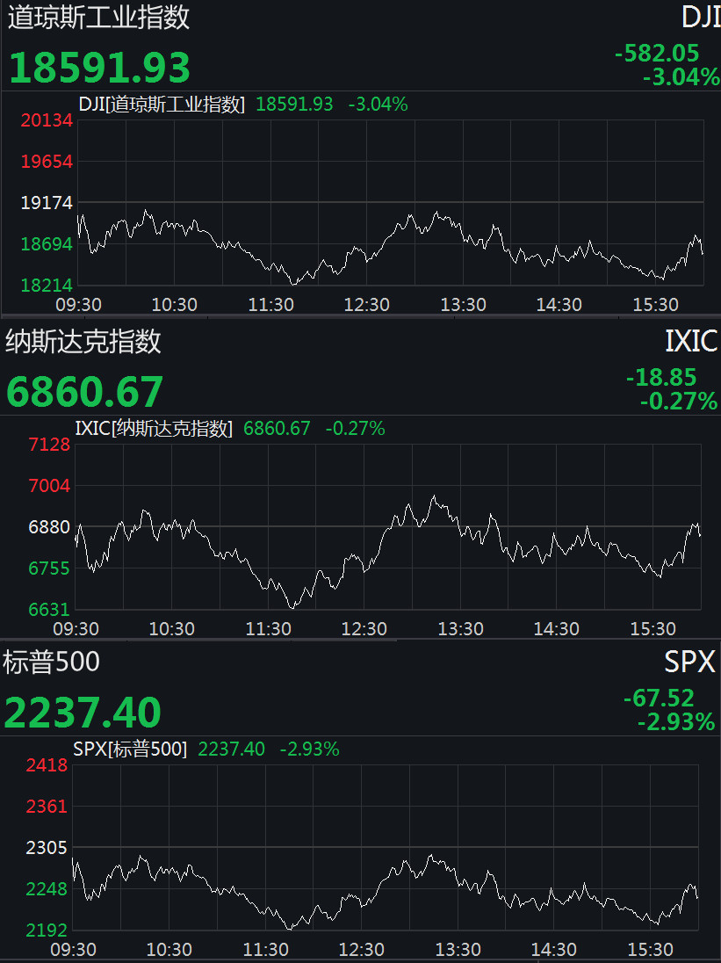The image size is (721, 963).
Task: Select the SPX ticker symbol
Action: point(690,663)
